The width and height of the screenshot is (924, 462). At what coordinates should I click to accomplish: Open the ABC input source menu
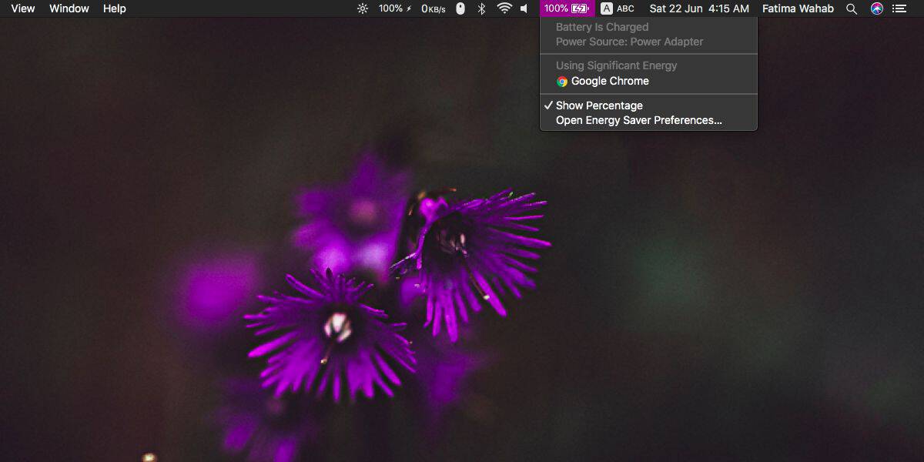point(618,8)
